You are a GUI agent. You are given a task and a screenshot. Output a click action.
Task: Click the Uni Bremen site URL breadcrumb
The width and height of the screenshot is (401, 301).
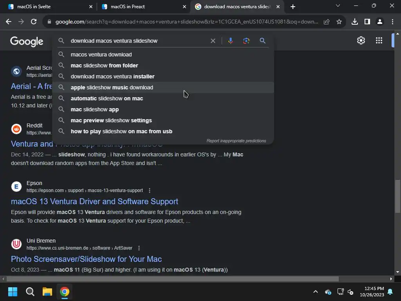(x=79, y=248)
